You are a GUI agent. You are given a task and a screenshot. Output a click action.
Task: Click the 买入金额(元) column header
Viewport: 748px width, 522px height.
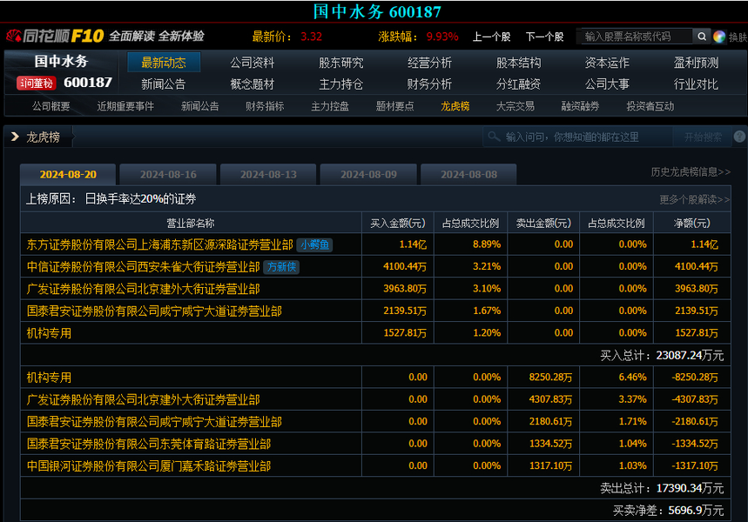[398, 223]
